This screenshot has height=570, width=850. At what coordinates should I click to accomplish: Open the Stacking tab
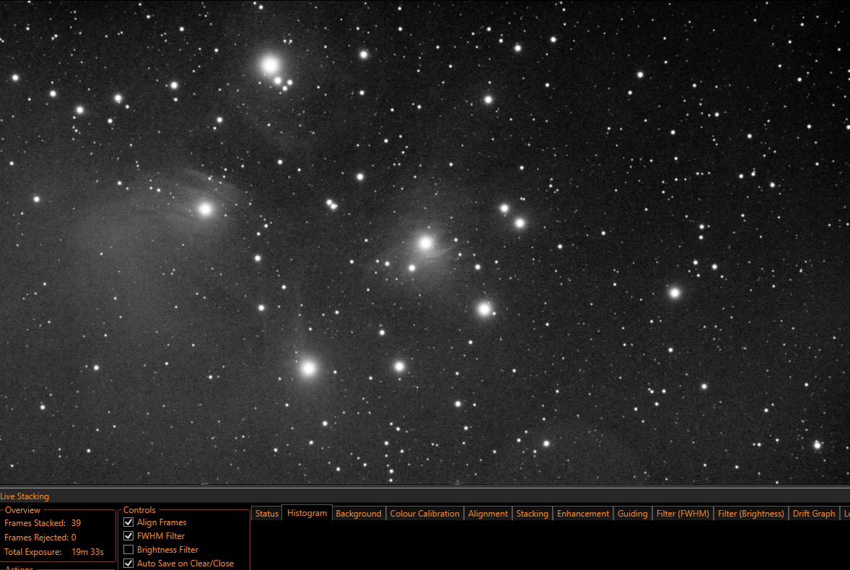[x=533, y=514]
